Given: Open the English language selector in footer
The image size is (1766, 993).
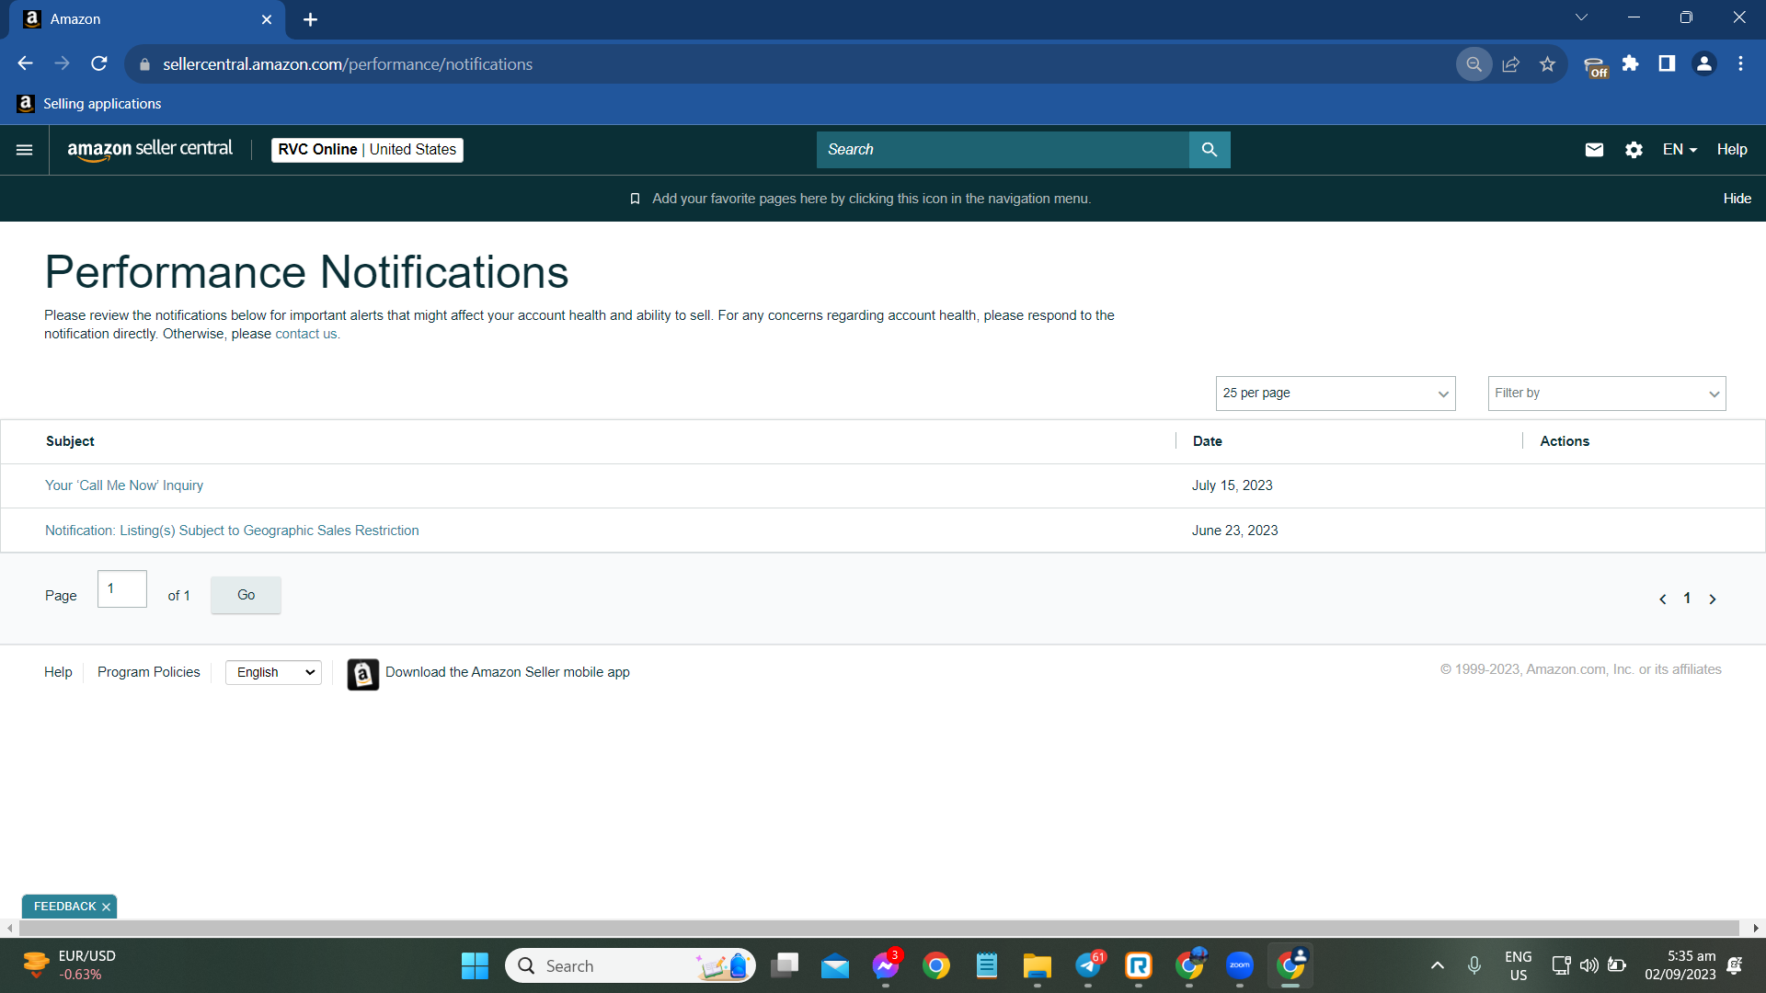Looking at the screenshot, I should click(274, 673).
